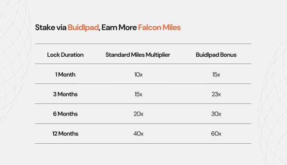
Task: Click 'Earn More' in the heading
Action: click(x=119, y=27)
